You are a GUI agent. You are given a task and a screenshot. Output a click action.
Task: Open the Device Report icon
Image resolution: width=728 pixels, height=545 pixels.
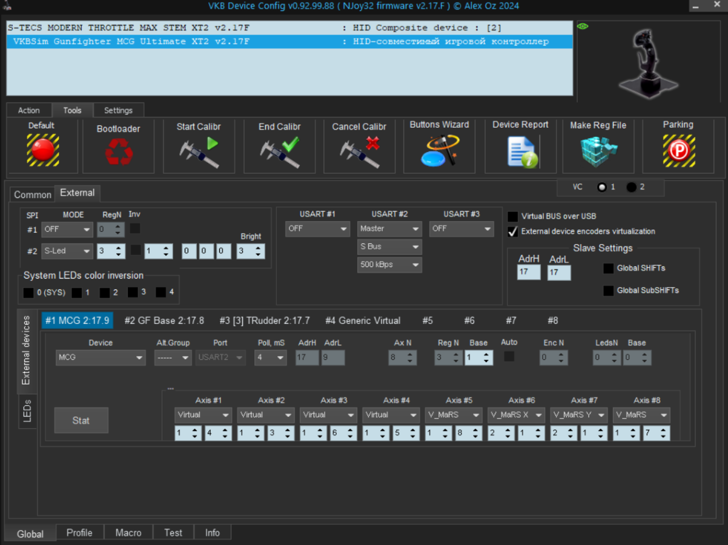(x=520, y=151)
